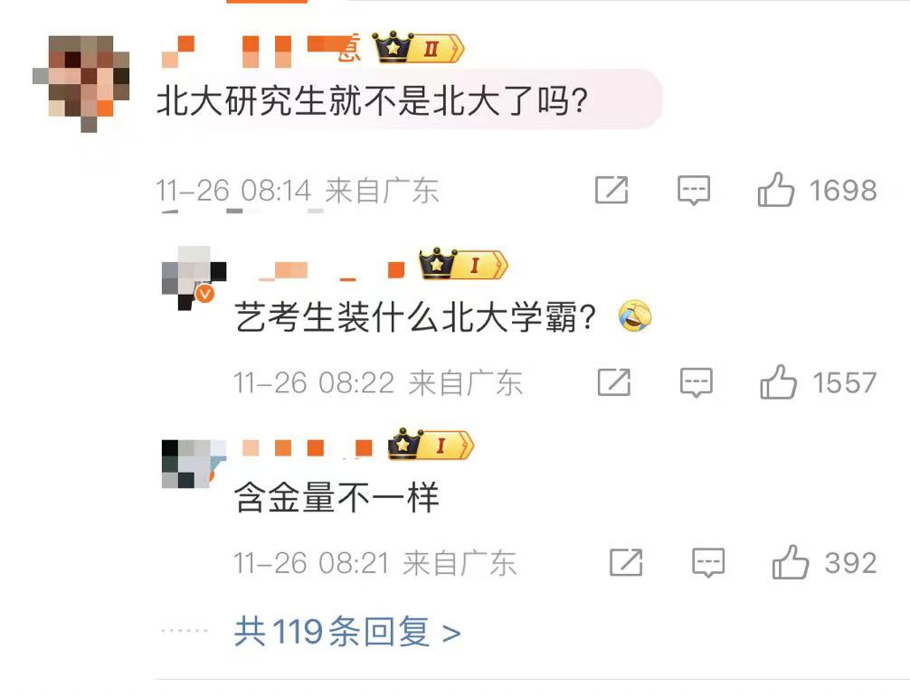910x696 pixels.
Task: Click level I badge above 艺考生 comment
Action: (x=463, y=265)
